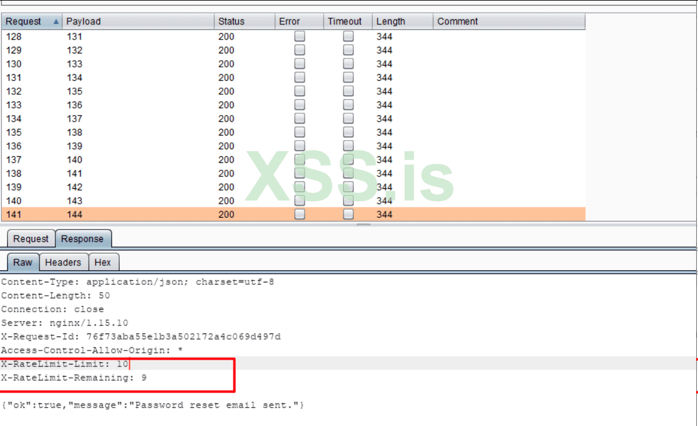Tick the Timeout checkbox for request 134
Screen dimensions: 698x426
(x=348, y=119)
